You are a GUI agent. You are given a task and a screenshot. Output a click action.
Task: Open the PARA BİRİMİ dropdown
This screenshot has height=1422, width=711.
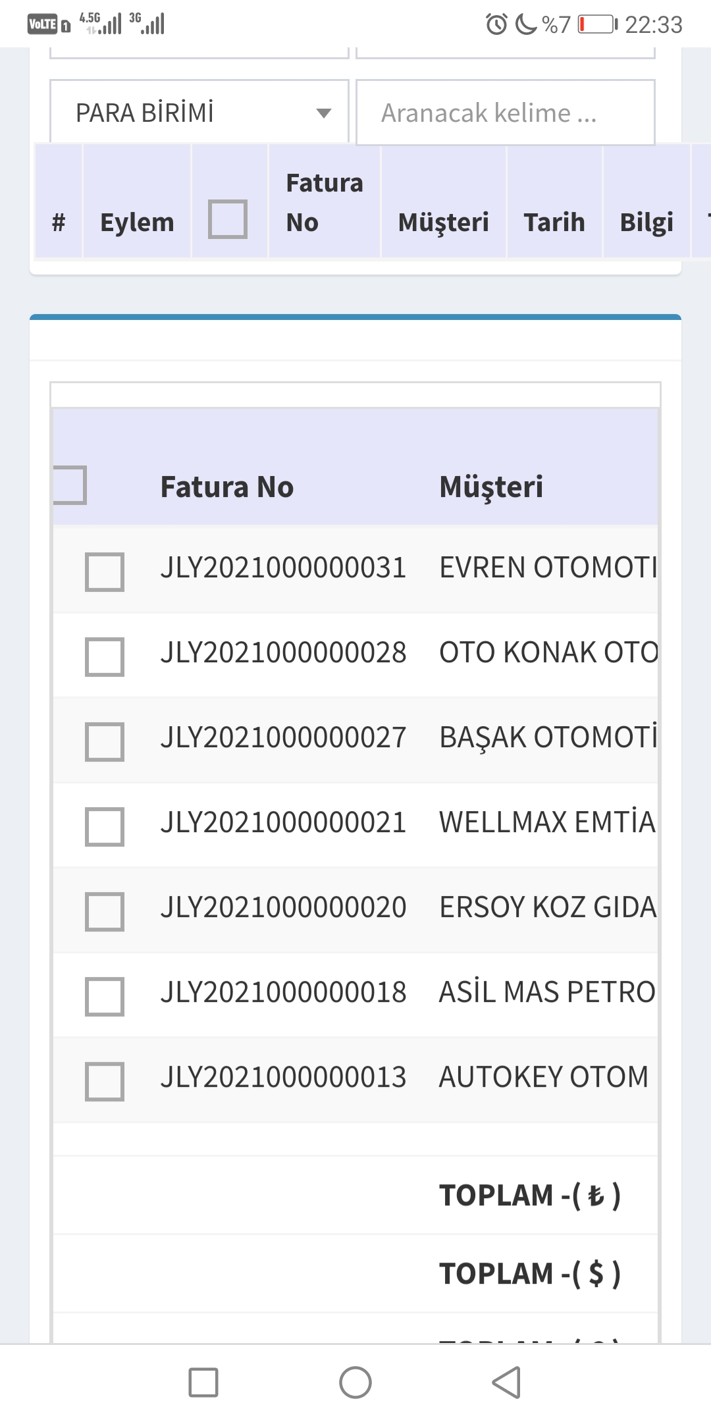(x=199, y=113)
